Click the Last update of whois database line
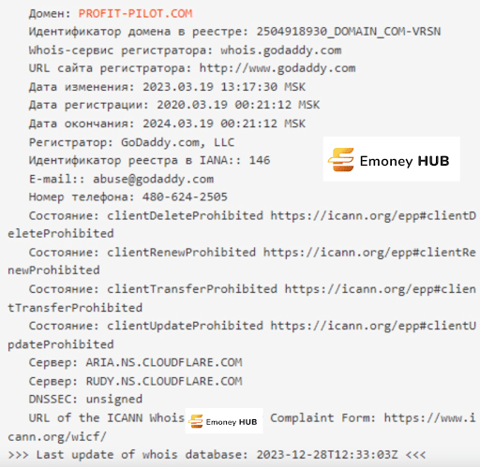Image resolution: width=480 pixels, height=467 pixels. 217,455
